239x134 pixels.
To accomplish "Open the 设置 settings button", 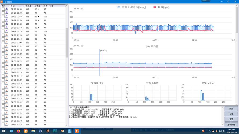I will coord(231,119).
